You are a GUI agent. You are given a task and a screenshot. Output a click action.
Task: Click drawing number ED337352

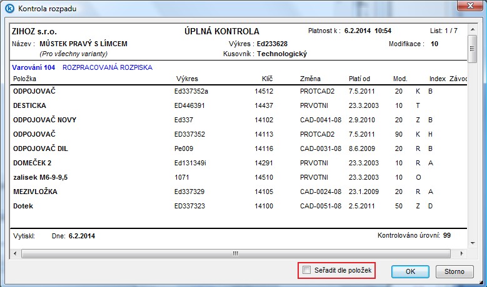(190, 135)
